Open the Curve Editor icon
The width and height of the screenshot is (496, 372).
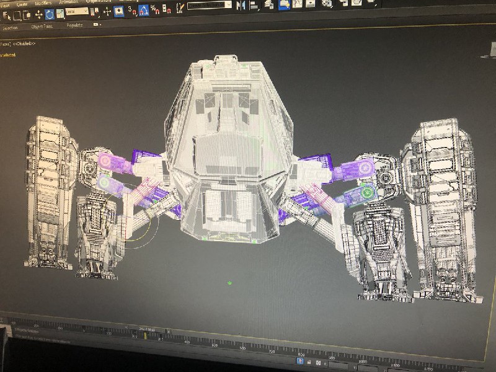(298, 4)
